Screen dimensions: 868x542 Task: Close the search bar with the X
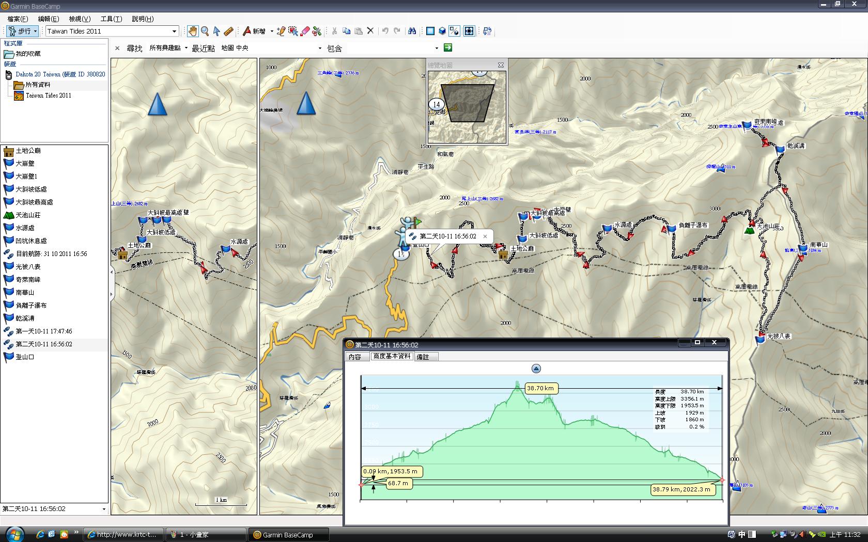point(117,48)
